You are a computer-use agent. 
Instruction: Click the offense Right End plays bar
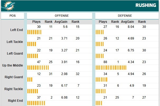point(36,103)
